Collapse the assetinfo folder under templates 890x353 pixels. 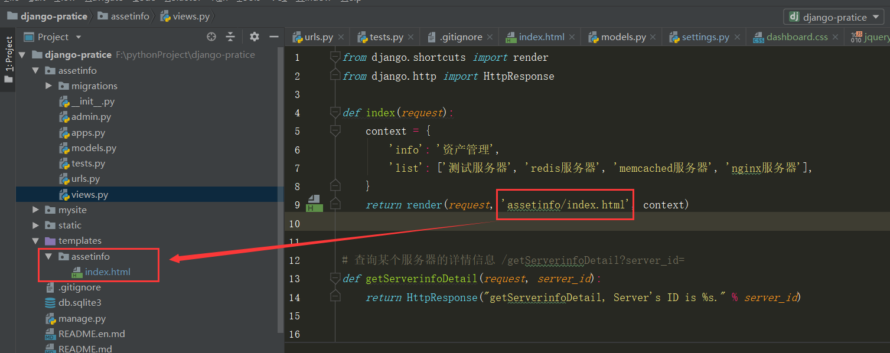coord(49,257)
